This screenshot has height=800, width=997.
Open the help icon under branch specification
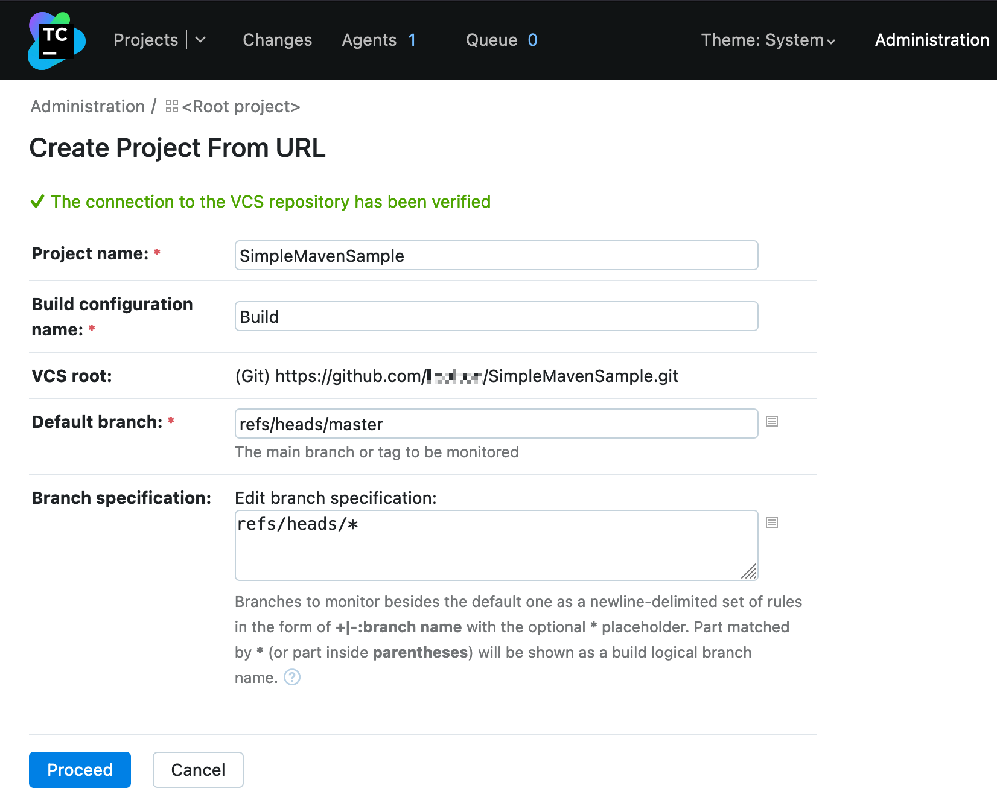point(292,678)
